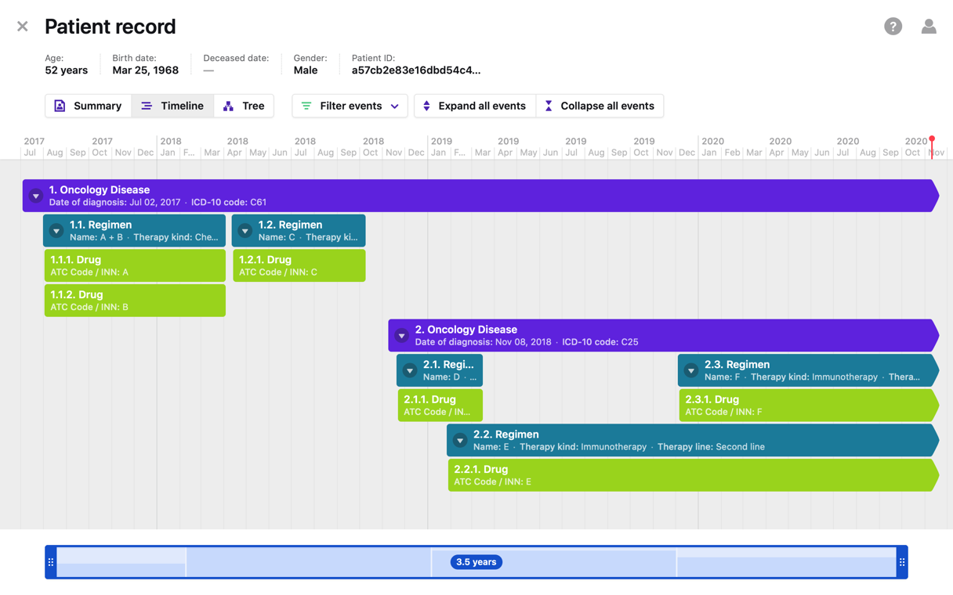Grab the left handle of range slider
This screenshot has width=953, height=595.
(x=51, y=562)
